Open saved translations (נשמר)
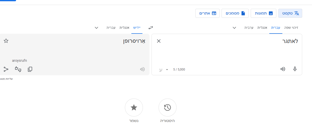 (134, 107)
